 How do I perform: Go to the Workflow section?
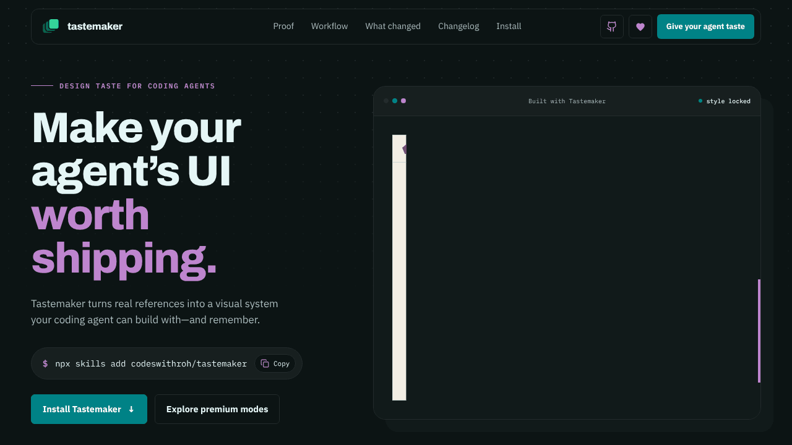pyautogui.click(x=330, y=26)
